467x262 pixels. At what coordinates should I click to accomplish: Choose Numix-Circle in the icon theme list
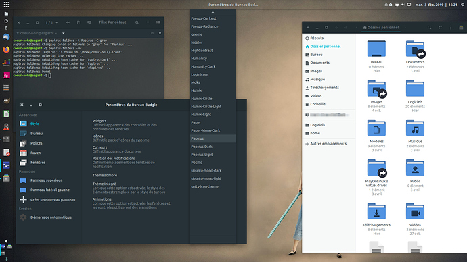tap(213, 99)
